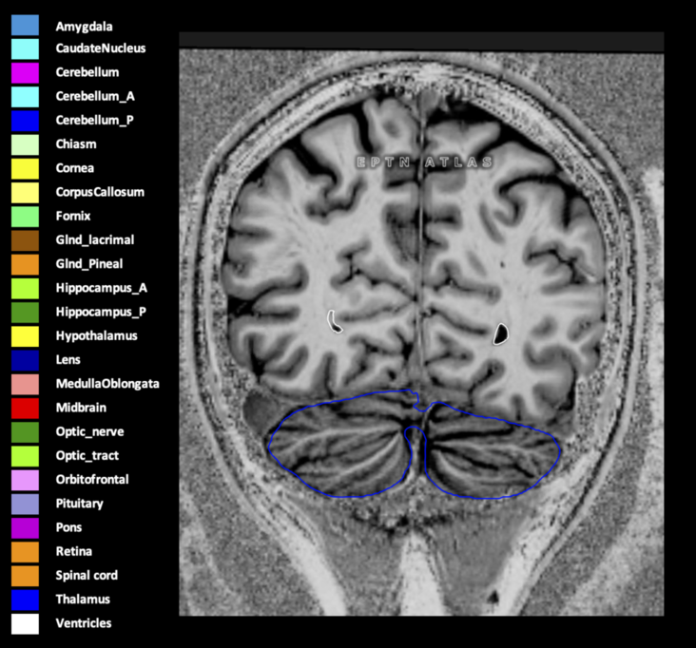Select the 'CorpusCallosum' label
The image size is (696, 648).
point(101,192)
